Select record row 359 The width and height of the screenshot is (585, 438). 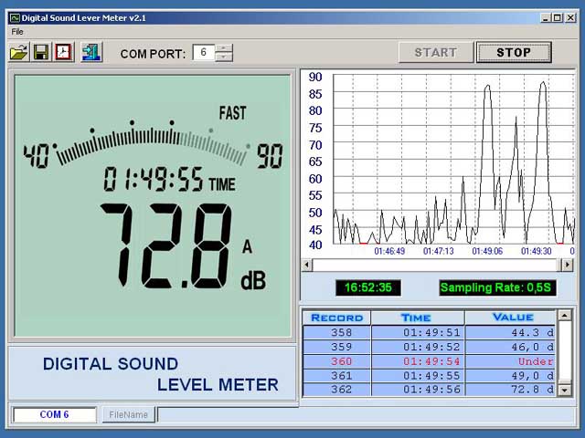(429, 347)
